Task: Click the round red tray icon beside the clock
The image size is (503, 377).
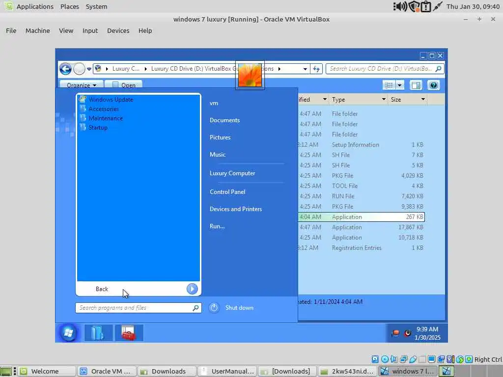Action: pyautogui.click(x=407, y=333)
